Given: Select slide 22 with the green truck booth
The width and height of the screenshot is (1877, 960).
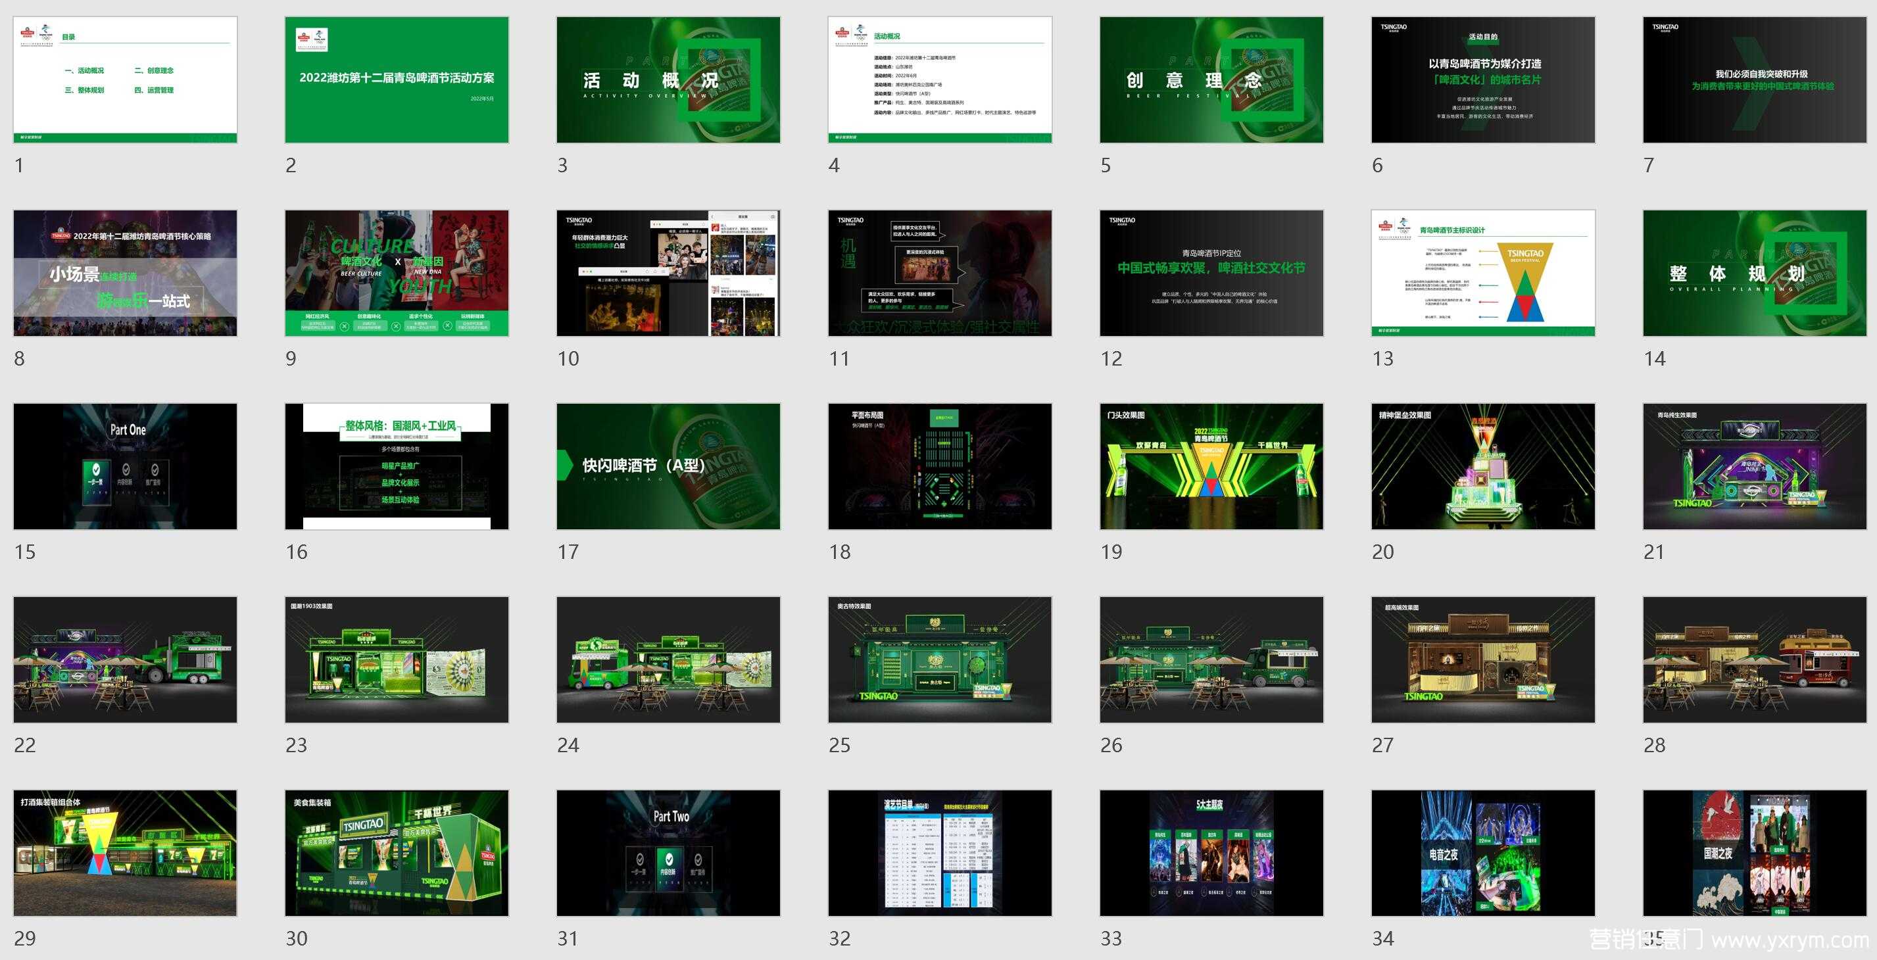Looking at the screenshot, I should click(126, 660).
